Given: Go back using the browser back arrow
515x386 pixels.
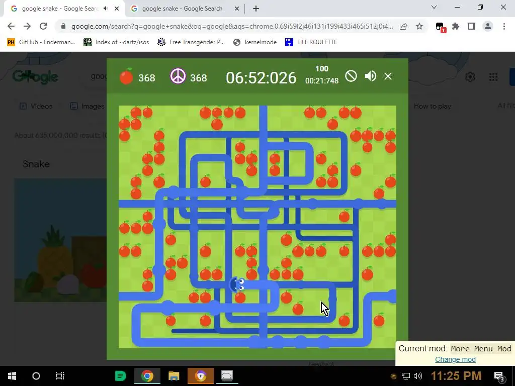Looking at the screenshot, I should click(x=11, y=26).
